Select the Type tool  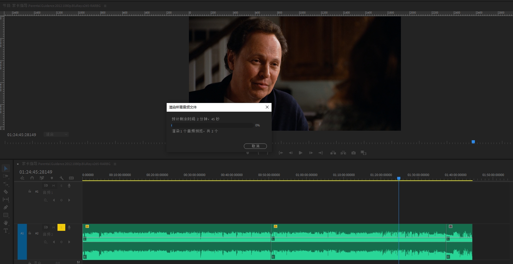point(6,231)
